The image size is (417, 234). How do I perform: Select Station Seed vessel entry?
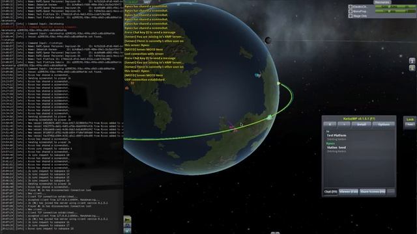[x=336, y=148]
